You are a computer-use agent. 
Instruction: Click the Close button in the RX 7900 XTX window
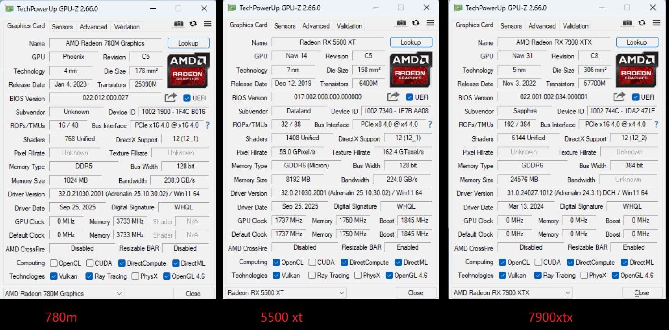pos(642,292)
